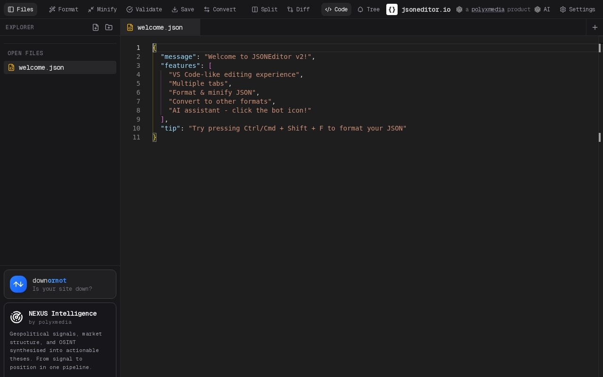Click the "Convert to other formats" string
603x377 pixels.
coord(220,101)
